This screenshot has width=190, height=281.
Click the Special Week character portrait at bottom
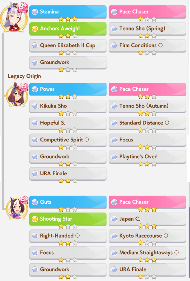coord(17,207)
